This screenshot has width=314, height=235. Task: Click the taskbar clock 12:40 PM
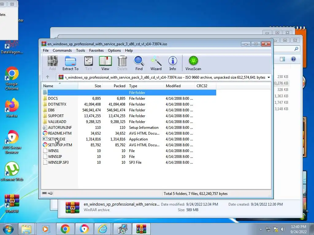298,227
